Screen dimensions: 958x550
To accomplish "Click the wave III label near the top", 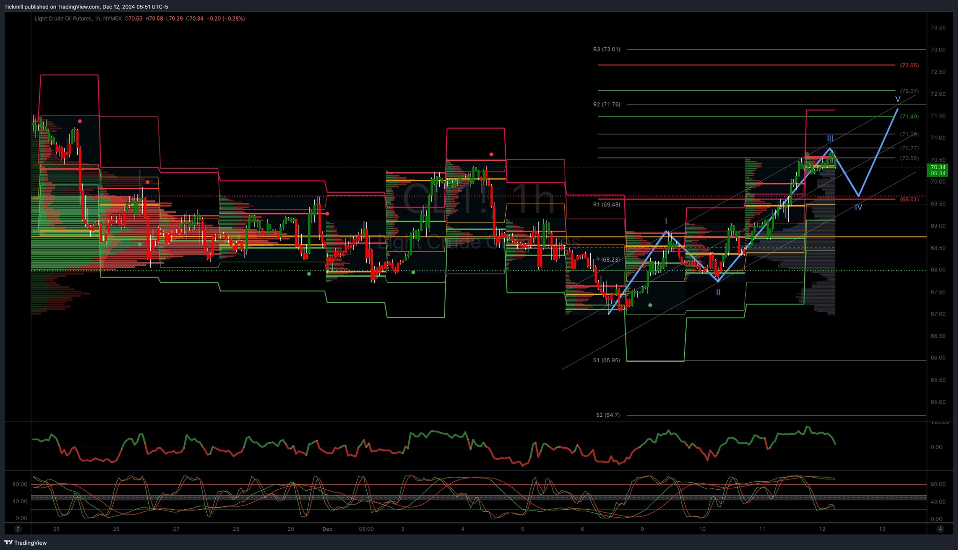I will pyautogui.click(x=830, y=139).
